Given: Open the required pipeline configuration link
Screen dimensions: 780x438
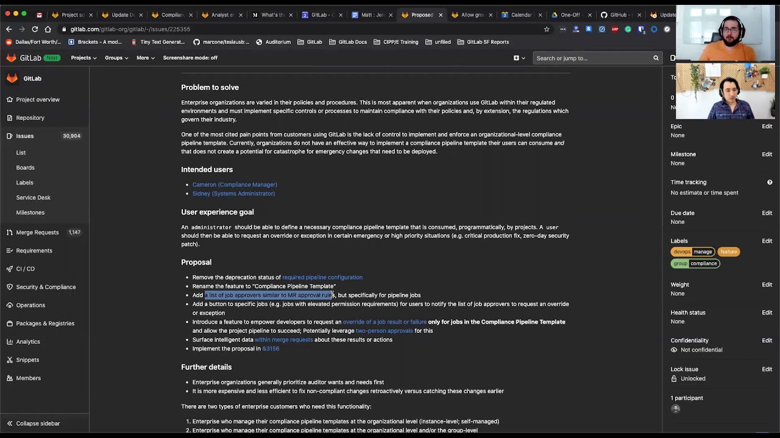Looking at the screenshot, I should tap(322, 277).
